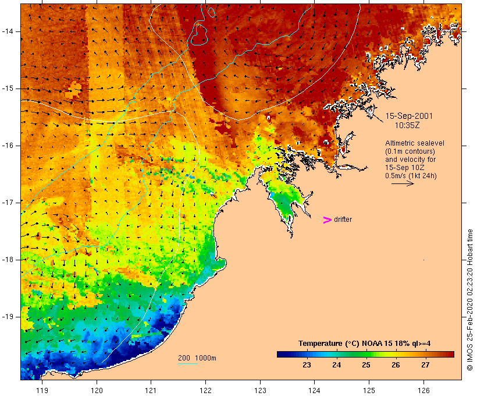Click the '122' longitude axis label
This screenshot has width=477, height=396.
[206, 391]
